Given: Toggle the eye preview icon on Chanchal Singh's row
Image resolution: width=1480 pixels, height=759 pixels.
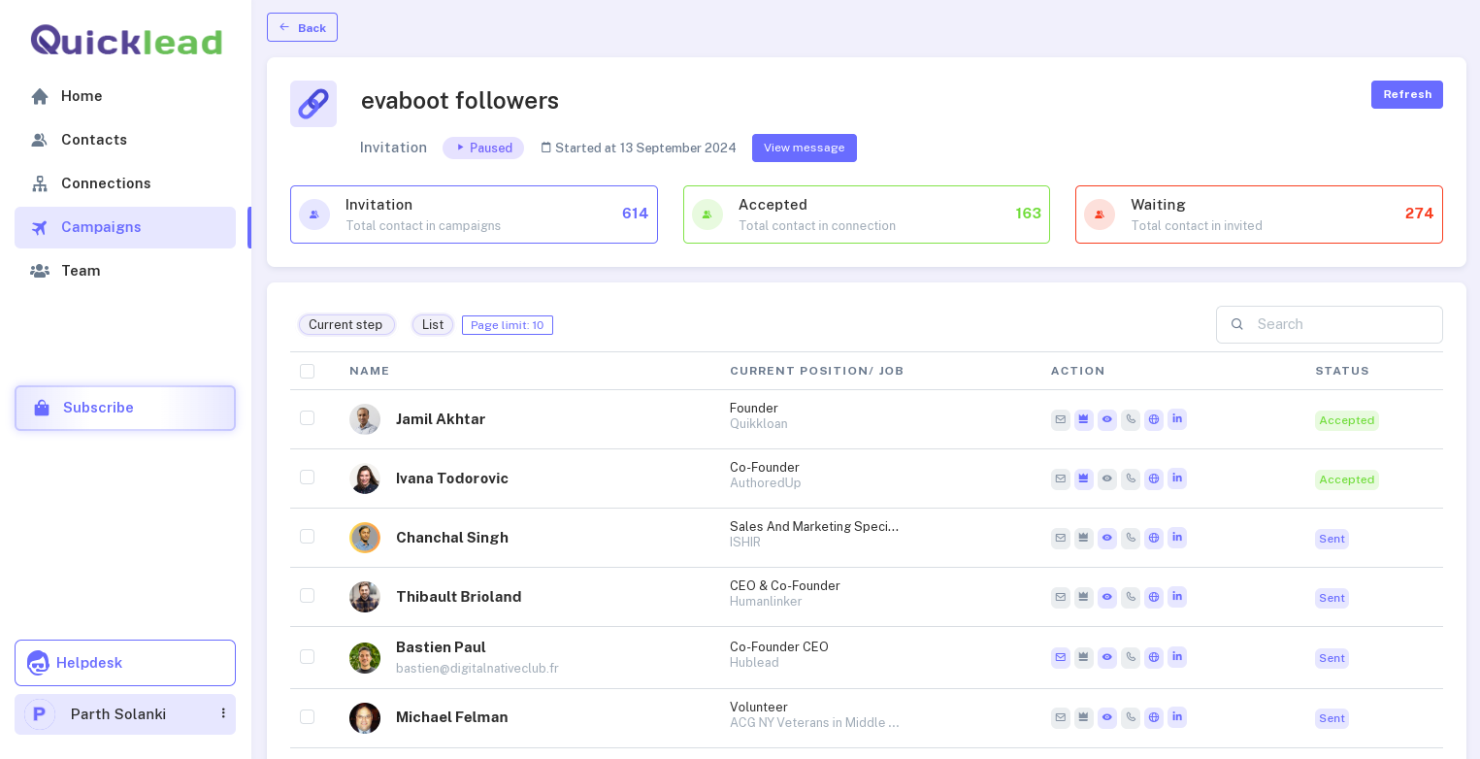Looking at the screenshot, I should click(1106, 538).
